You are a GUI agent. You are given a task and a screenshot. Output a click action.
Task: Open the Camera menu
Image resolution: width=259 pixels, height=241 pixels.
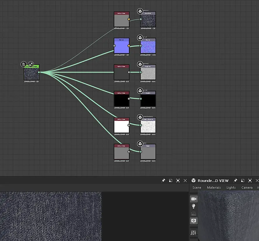point(247,188)
